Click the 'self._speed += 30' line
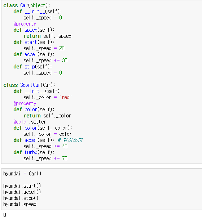 click(45, 61)
